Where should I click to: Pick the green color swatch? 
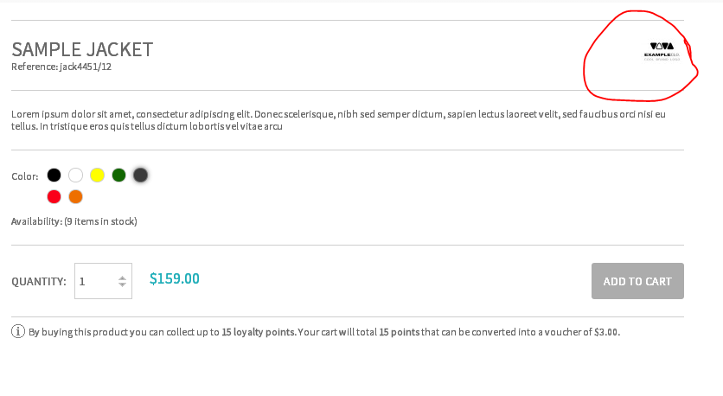coord(119,176)
